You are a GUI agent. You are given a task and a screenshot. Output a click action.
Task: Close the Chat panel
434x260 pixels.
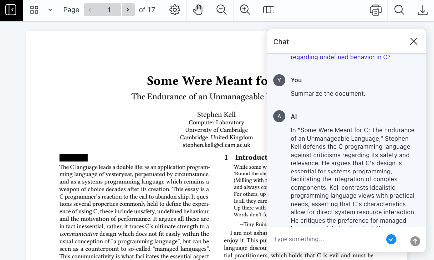tap(413, 41)
